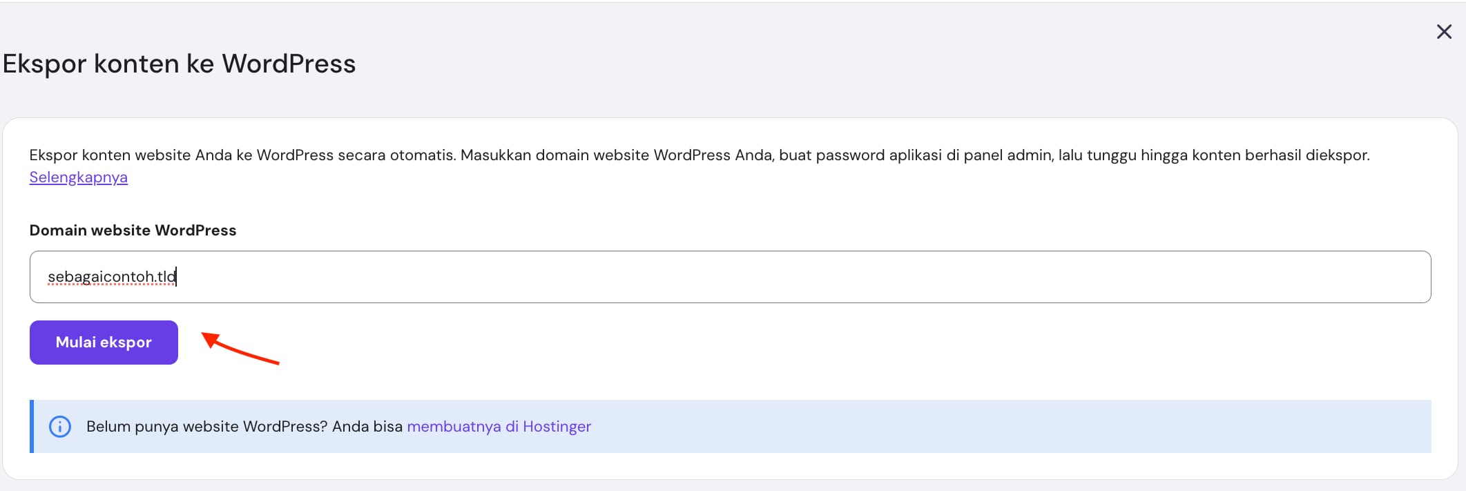Screen dimensions: 1466x491
Task: Click the "Domain website WordPress" field label
Action: tap(133, 231)
